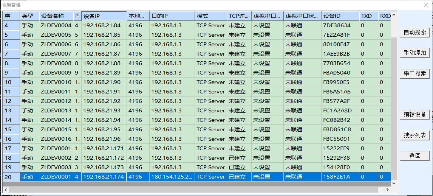Sort by the 类型 column header
This screenshot has width=433, height=196.
pos(29,16)
